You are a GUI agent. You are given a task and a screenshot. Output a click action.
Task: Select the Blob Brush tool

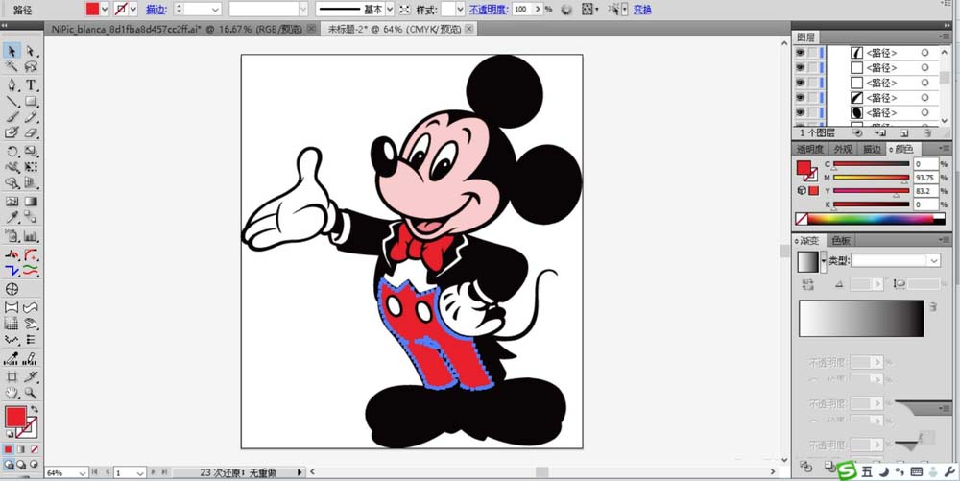point(12,132)
